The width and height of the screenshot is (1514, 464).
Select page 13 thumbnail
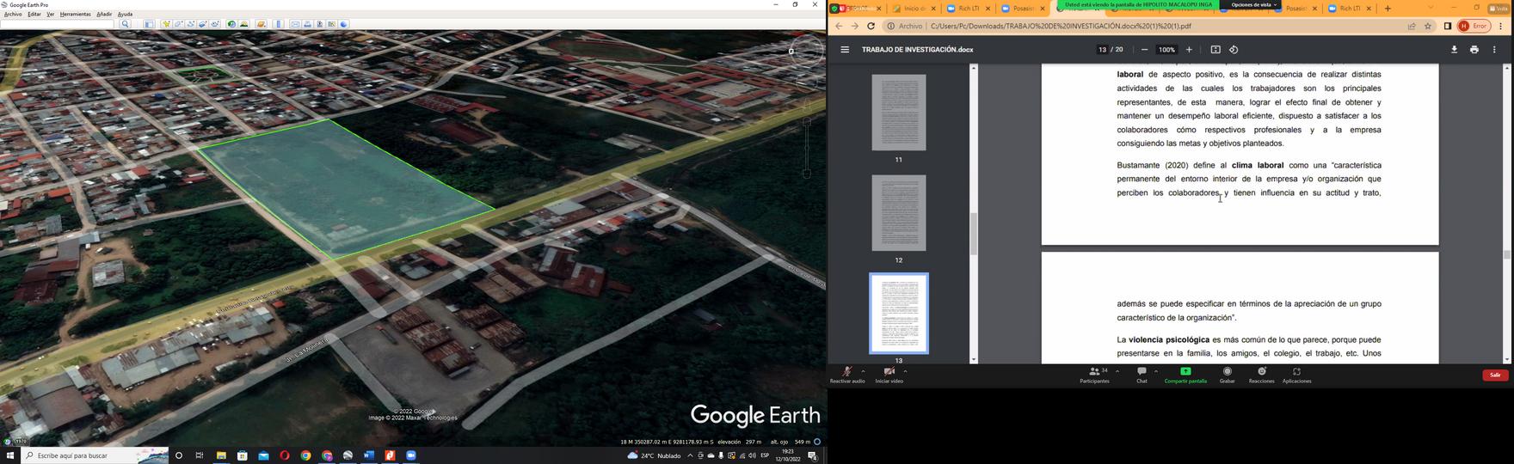coord(899,314)
